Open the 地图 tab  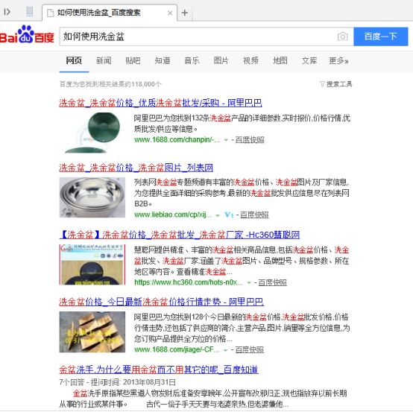tap(280, 60)
